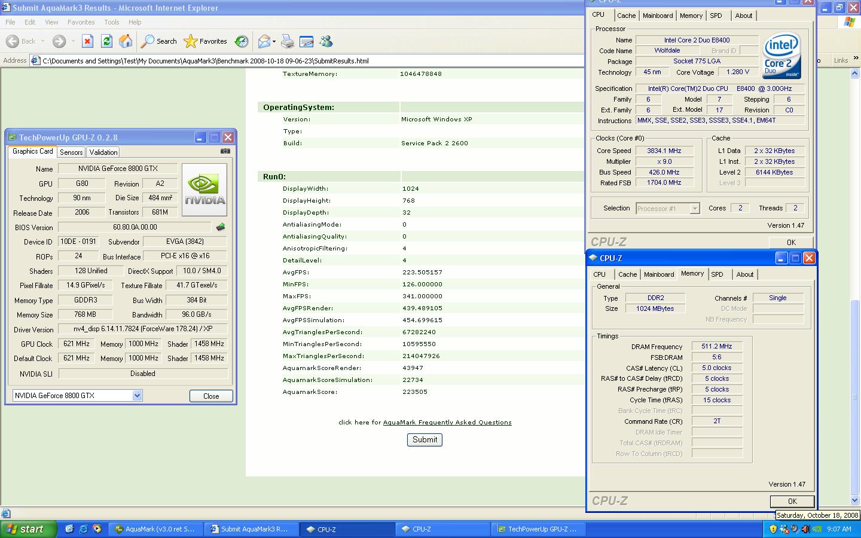
Task: Switch to the Sensors tab in GPU-Z
Action: pos(71,152)
